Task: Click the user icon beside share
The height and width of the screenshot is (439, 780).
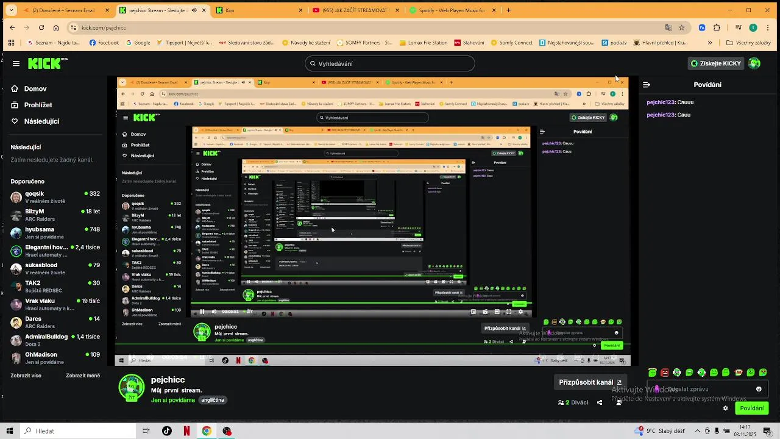Action: pos(619,402)
